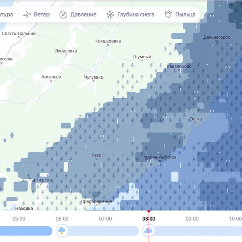Click the thunderstorm cloud icon at 06:00
This screenshot has height=242, width=242.
62,231
